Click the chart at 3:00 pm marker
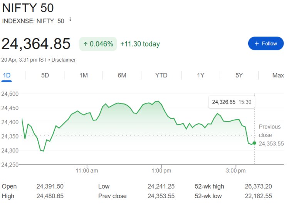The image size is (289, 212). pos(236,170)
